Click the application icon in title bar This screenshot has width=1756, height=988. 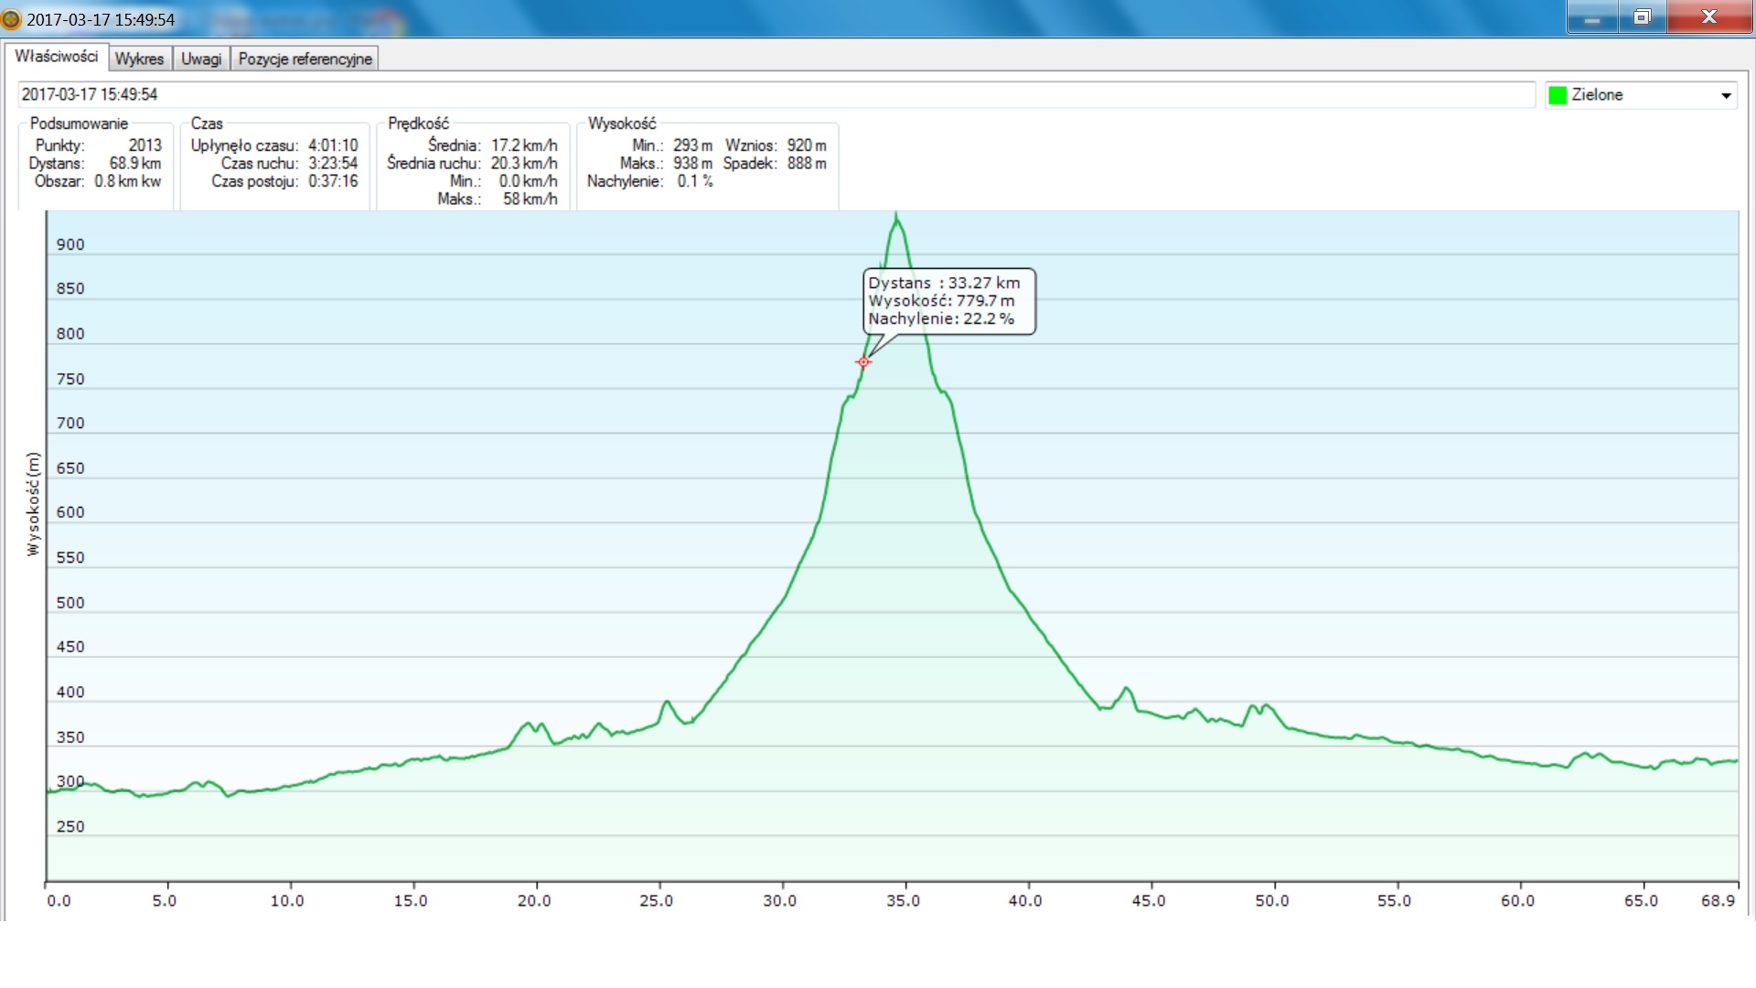pyautogui.click(x=11, y=19)
